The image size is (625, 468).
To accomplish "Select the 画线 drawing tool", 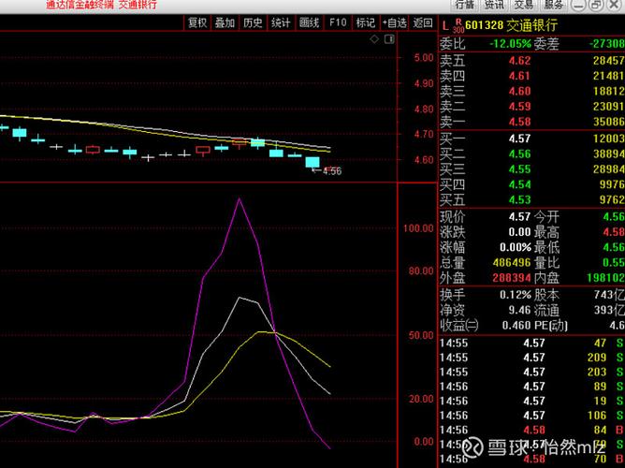I will pyautogui.click(x=310, y=22).
